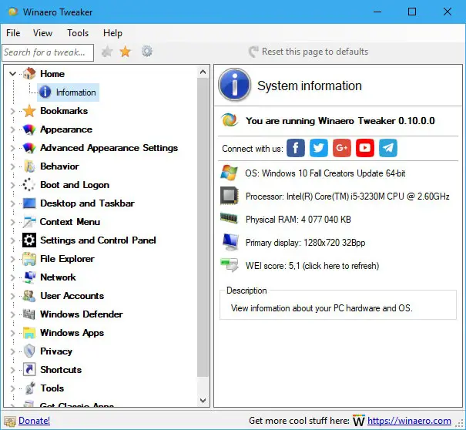Open the Tools menu in menu bar
Screen dimensions: 466x430
[x=78, y=32]
